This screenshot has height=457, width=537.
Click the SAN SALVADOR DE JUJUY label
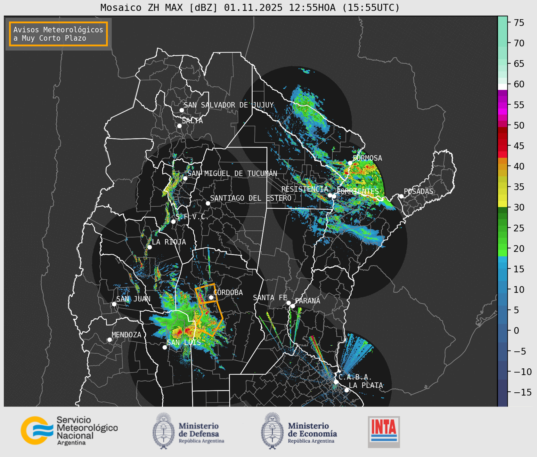(x=229, y=105)
